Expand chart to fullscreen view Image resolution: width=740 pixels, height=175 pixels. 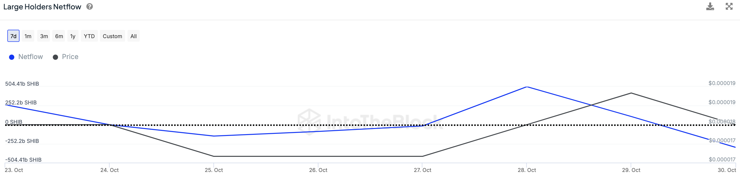coord(729,6)
